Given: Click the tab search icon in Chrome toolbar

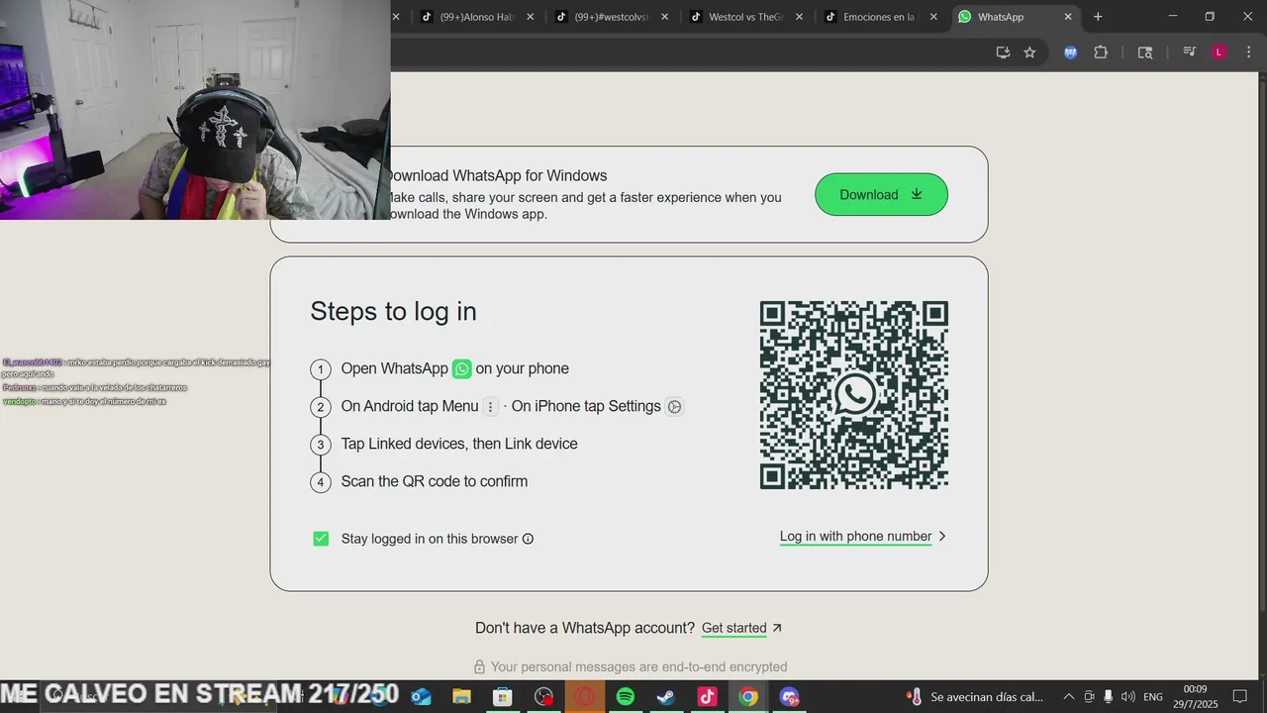Looking at the screenshot, I should [x=1145, y=52].
